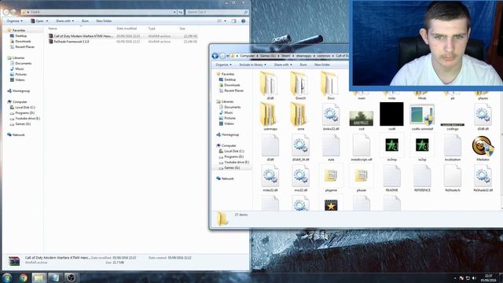This screenshot has width=503, height=283.
Task: Select the pbuser file icon
Action: click(x=362, y=175)
